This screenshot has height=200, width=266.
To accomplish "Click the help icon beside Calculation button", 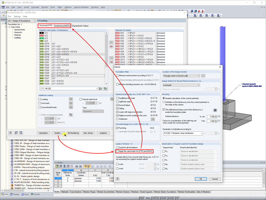I will click(10, 133).
